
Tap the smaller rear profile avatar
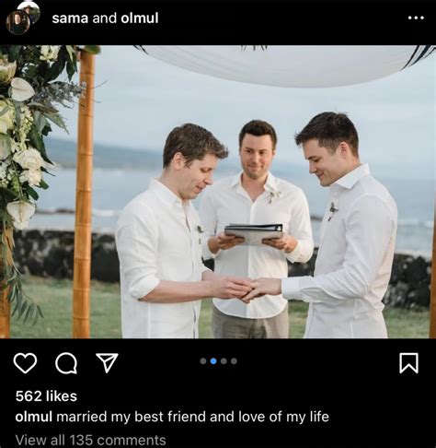[29, 11]
